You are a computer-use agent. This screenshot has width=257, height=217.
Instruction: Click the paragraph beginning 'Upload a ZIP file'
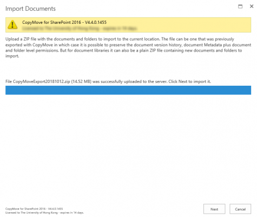pos(128,47)
